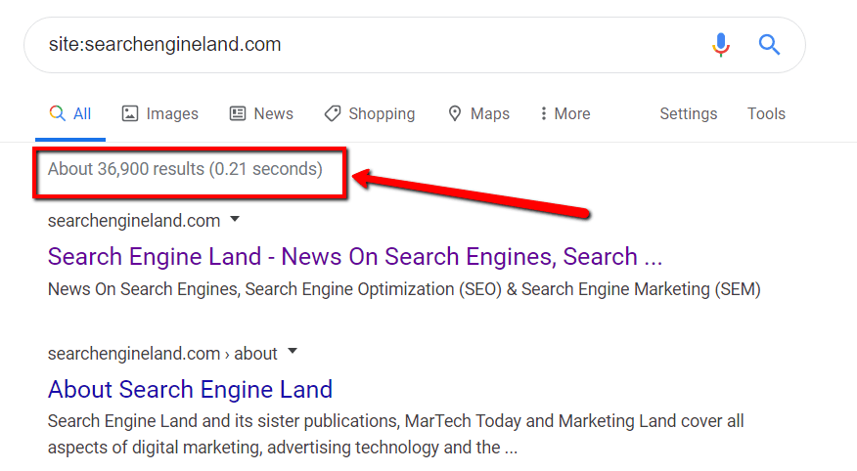Click the Shopping tab tag icon

coord(333,113)
